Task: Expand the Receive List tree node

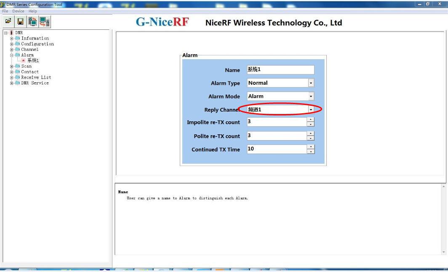Action: coord(12,77)
